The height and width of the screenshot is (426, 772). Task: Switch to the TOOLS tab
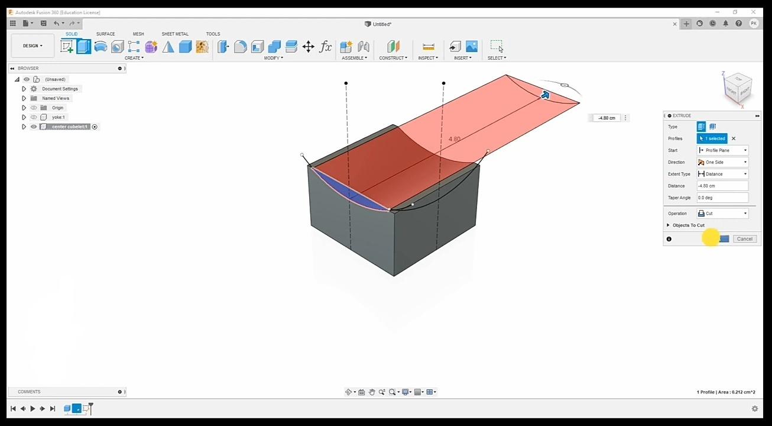213,34
